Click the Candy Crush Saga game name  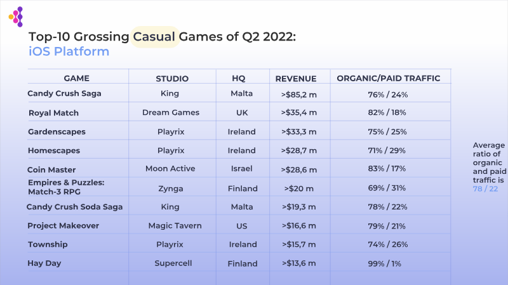pyautogui.click(x=64, y=94)
